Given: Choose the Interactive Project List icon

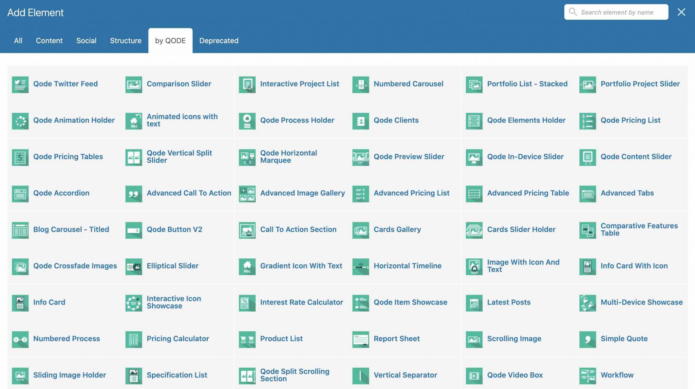Looking at the screenshot, I should click(x=247, y=84).
